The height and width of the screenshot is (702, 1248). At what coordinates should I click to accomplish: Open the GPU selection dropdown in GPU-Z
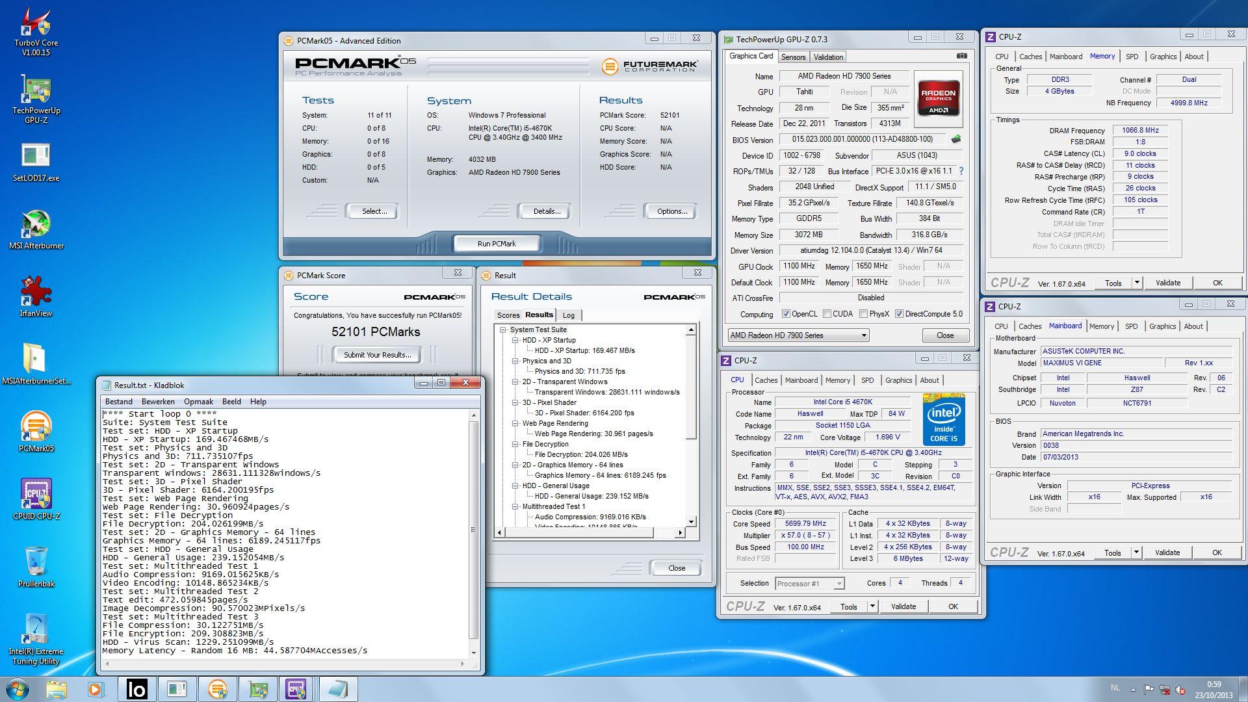click(798, 335)
